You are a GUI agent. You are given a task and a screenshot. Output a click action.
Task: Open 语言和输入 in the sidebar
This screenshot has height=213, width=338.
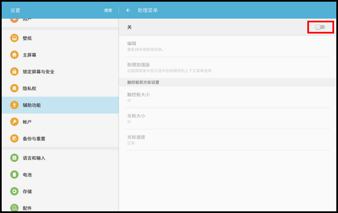[x=60, y=158]
